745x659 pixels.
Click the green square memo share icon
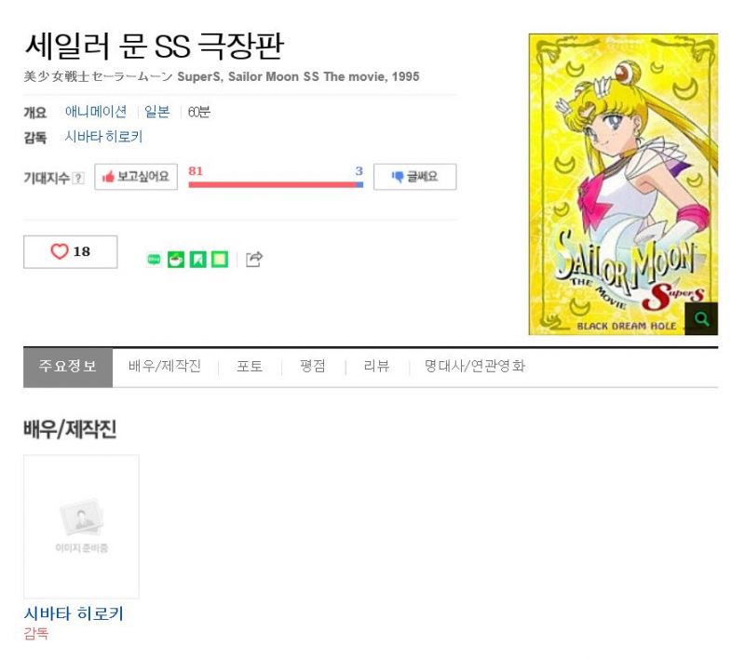point(220,260)
